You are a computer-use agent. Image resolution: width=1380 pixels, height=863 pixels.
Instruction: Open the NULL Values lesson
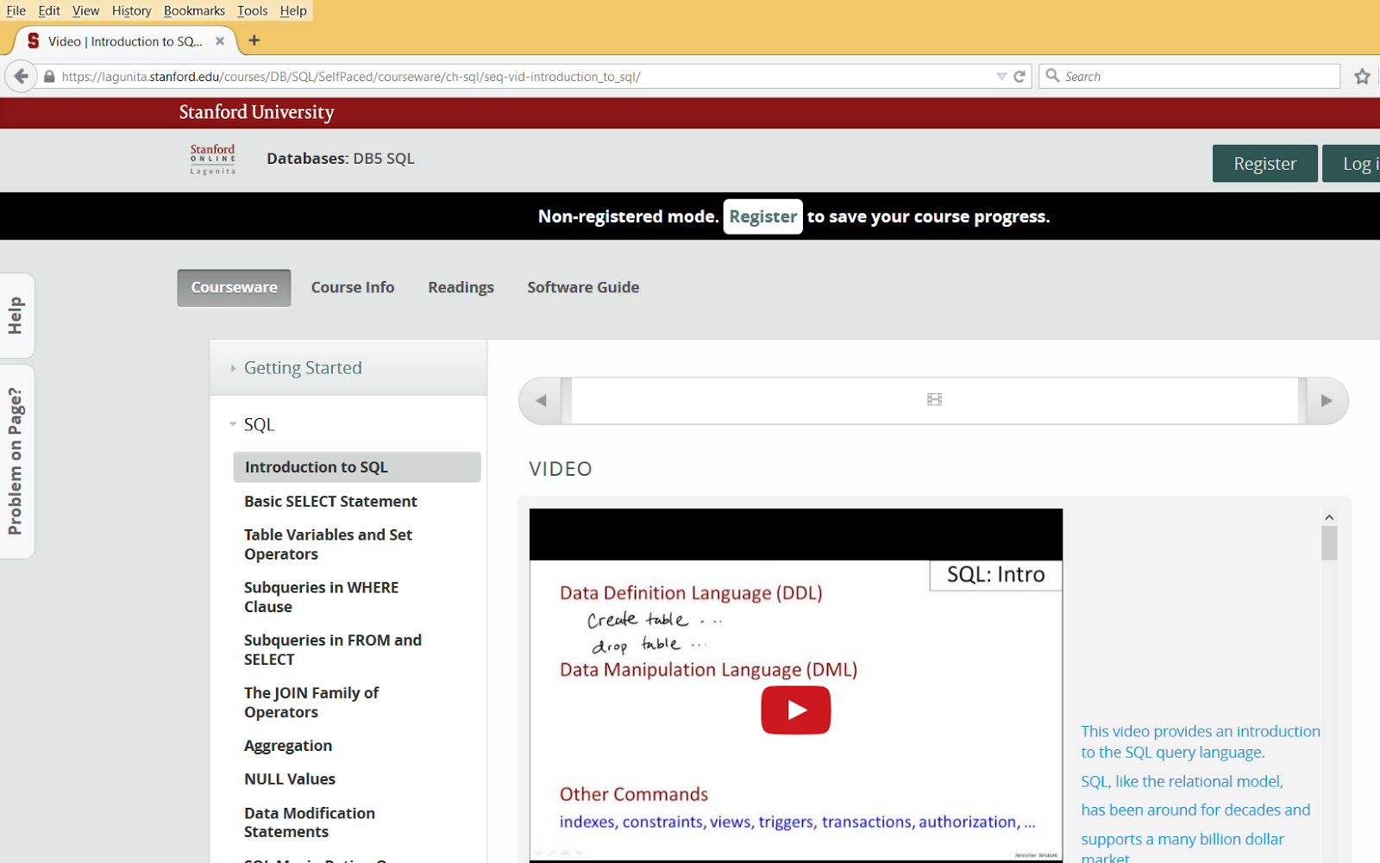[x=290, y=779]
